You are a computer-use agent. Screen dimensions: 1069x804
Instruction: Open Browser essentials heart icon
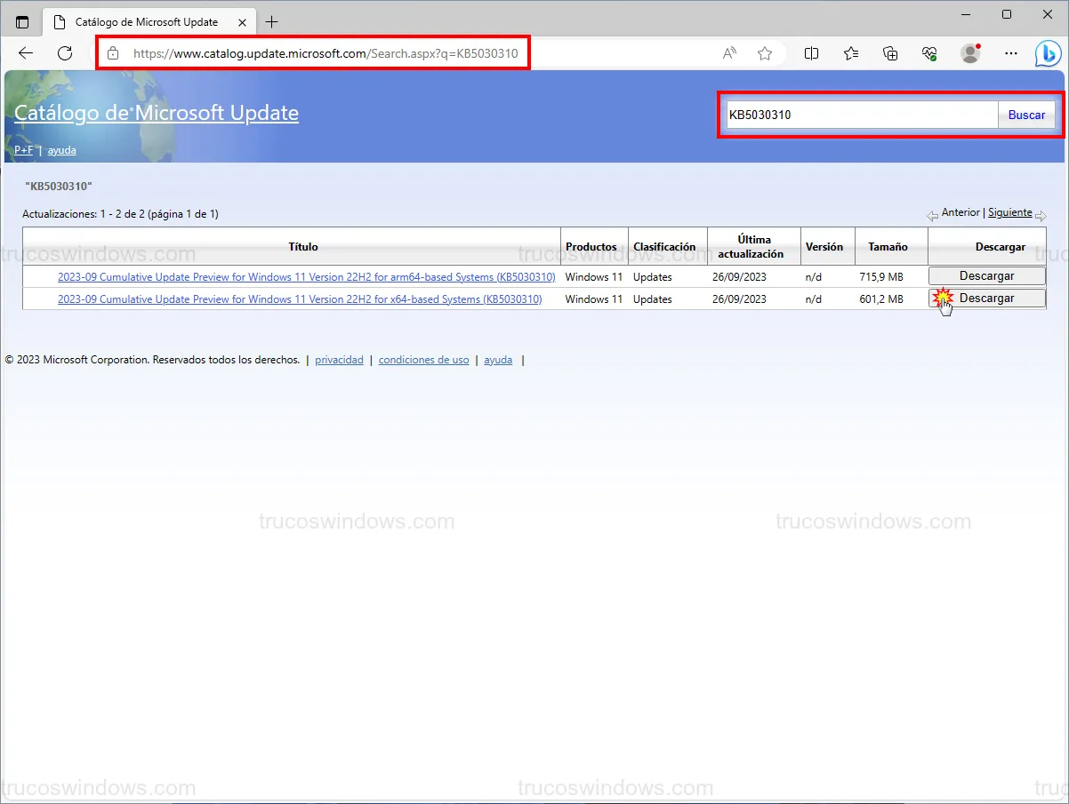click(929, 53)
